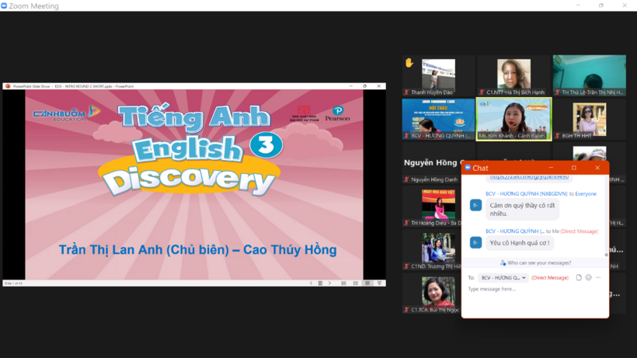The width and height of the screenshot is (637, 358).
Task: Select Ms. Kim Khánh video thumbnail
Action: tap(513, 119)
